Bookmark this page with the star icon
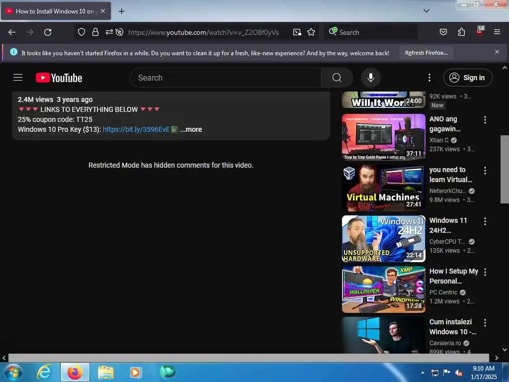Viewport: 509px width, 382px height. pyautogui.click(x=311, y=32)
